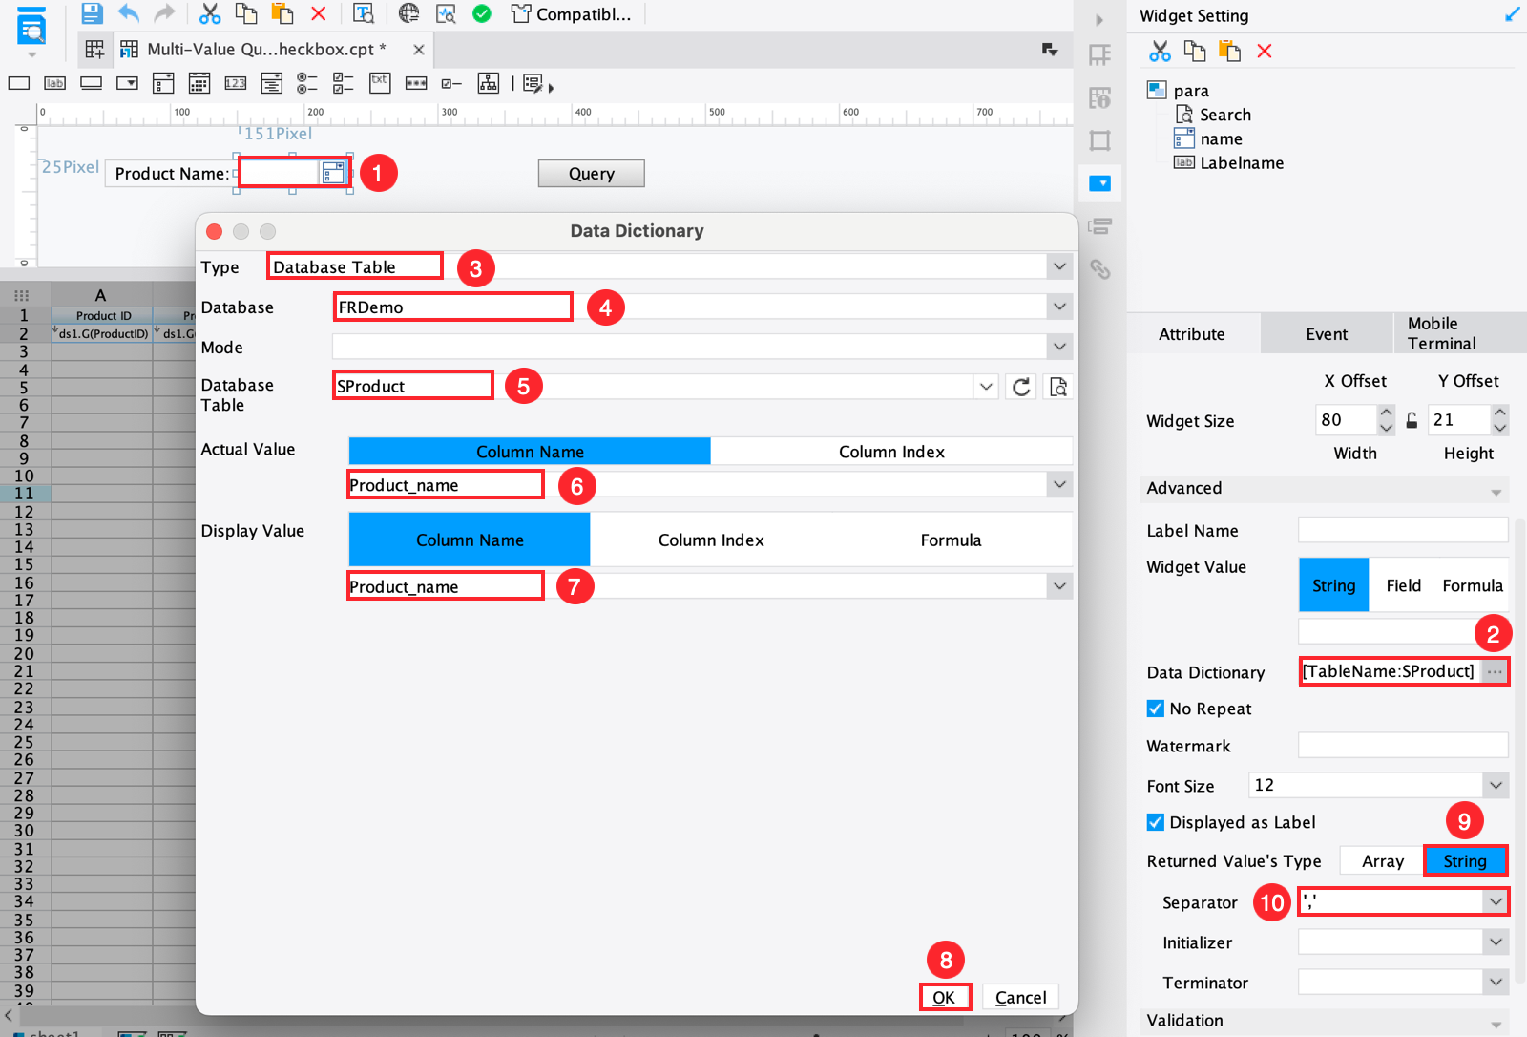Screen dimensions: 1527x1037
Task: Switch to the Event tab
Action: [x=1326, y=333]
